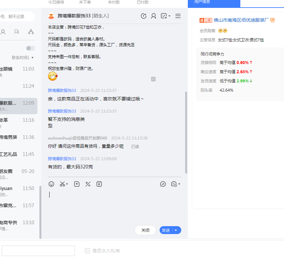Viewport: 284px width, 258px height.
Task: Click the upload file icon
Action: click(77, 184)
